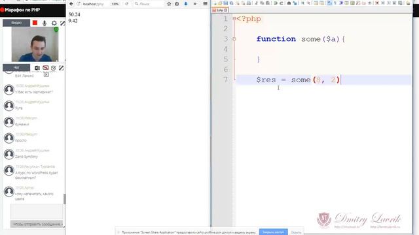Click the Firefox search box
The height and width of the screenshot is (235, 419).
[149, 4]
